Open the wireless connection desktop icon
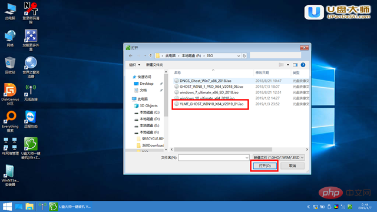Viewport: 377px width, 212px height. [31, 92]
